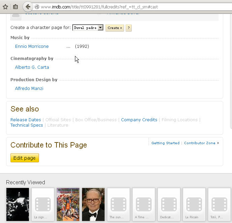Open the colorful movie poster thumbnail
The image size is (232, 223).
pyautogui.click(x=68, y=204)
